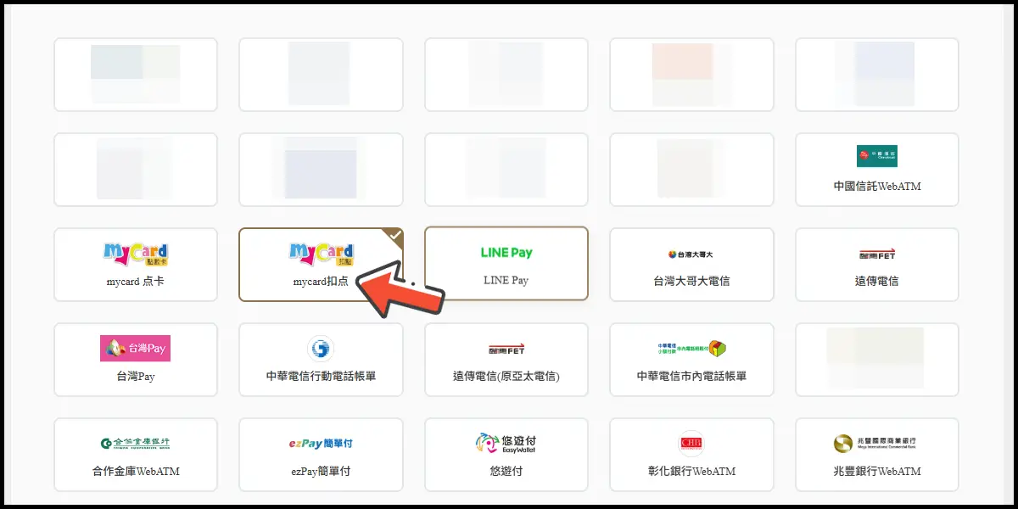The image size is (1018, 509).
Task: Click the 中國信託 green bank logo
Action: (x=876, y=156)
